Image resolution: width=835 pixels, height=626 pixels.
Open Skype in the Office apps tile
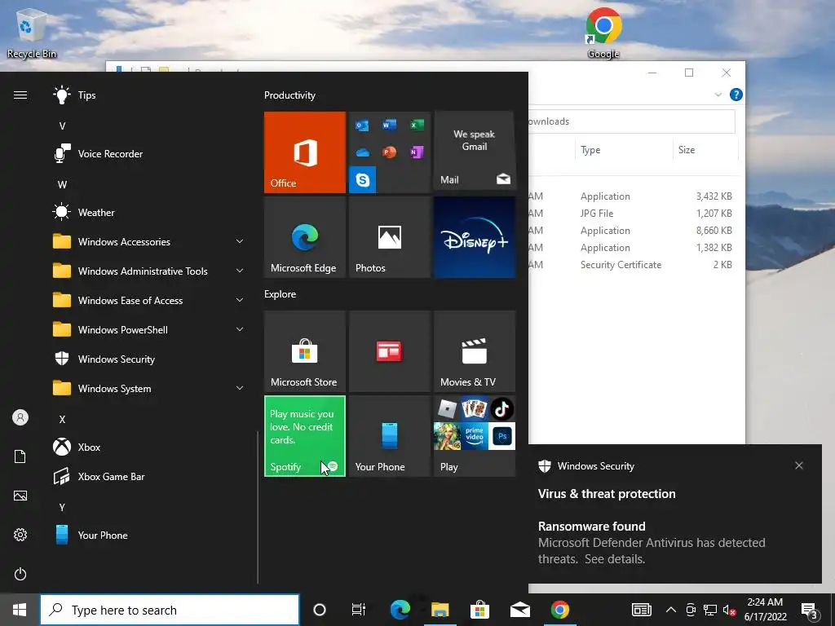point(363,180)
